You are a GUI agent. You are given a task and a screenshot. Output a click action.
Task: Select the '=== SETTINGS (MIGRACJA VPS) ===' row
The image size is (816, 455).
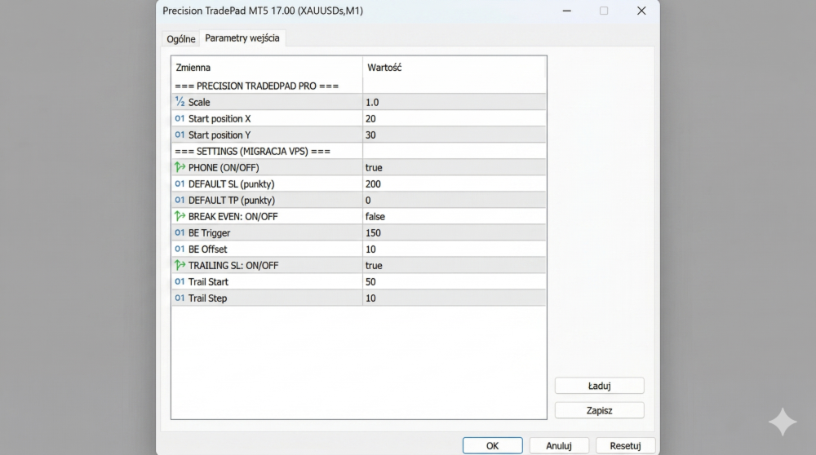[x=358, y=152]
